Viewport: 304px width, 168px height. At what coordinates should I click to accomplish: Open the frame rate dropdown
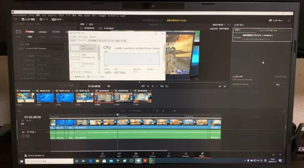pos(43,60)
